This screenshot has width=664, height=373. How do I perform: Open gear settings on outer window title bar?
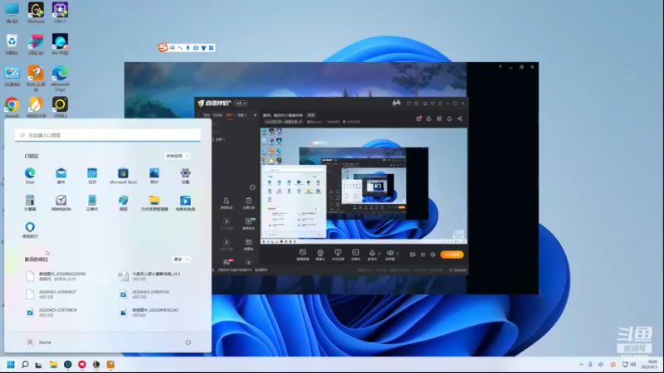[x=522, y=67]
